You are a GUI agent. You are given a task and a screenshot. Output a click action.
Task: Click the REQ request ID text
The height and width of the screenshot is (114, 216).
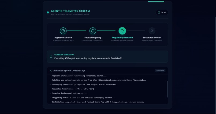(70, 14)
